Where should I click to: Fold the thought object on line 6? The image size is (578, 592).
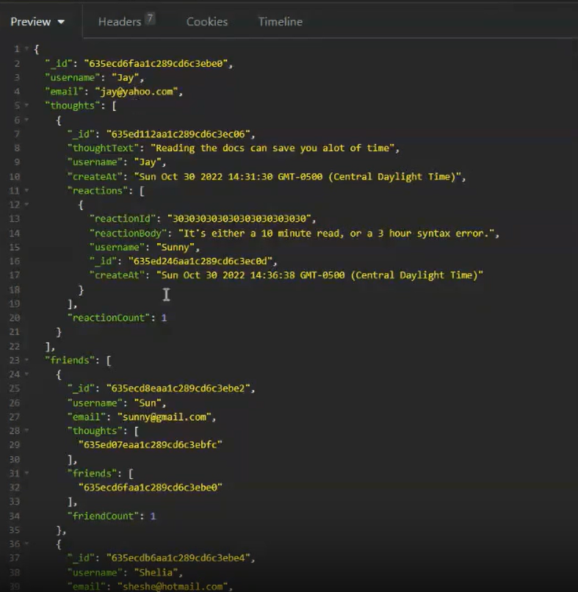pyautogui.click(x=27, y=120)
